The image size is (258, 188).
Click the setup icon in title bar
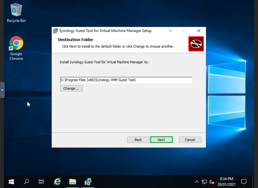click(55, 31)
